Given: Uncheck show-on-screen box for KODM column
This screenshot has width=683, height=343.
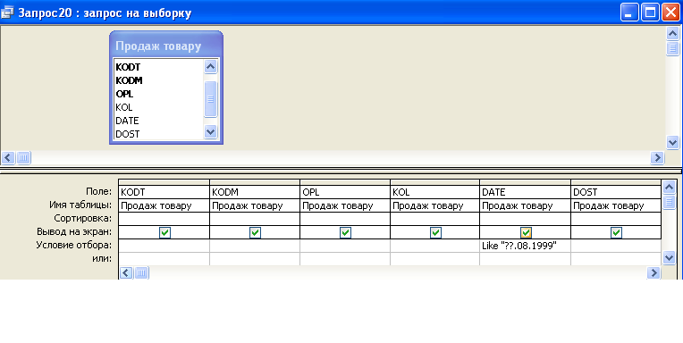Looking at the screenshot, I should [x=256, y=232].
